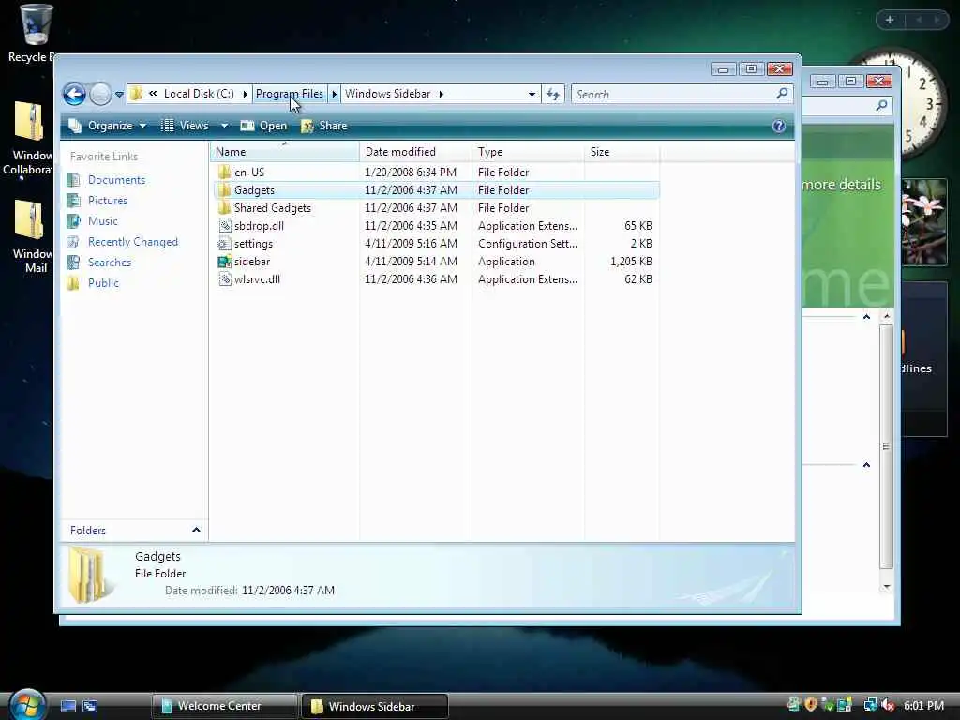The height and width of the screenshot is (720, 960).
Task: Open the Organize menu
Action: (108, 126)
